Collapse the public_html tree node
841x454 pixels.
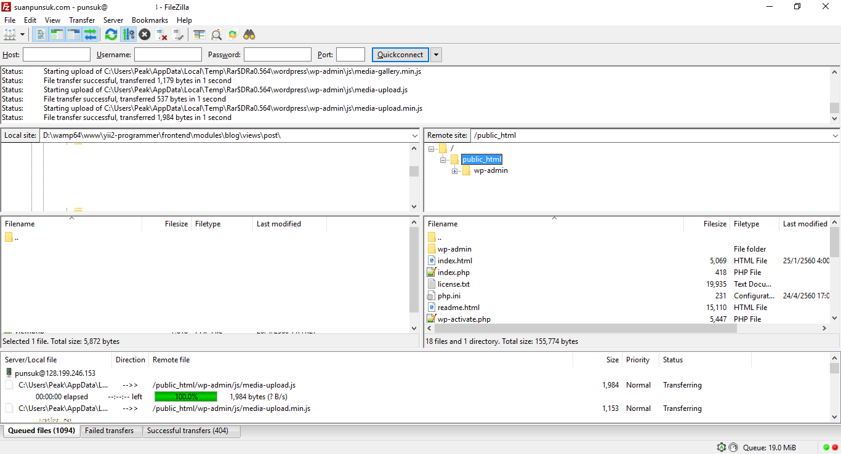pyautogui.click(x=443, y=160)
